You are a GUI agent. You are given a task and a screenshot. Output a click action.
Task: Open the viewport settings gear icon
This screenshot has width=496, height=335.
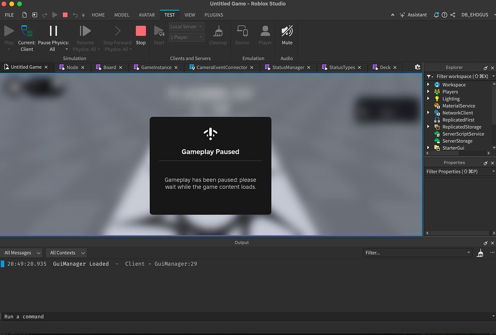click(x=418, y=67)
